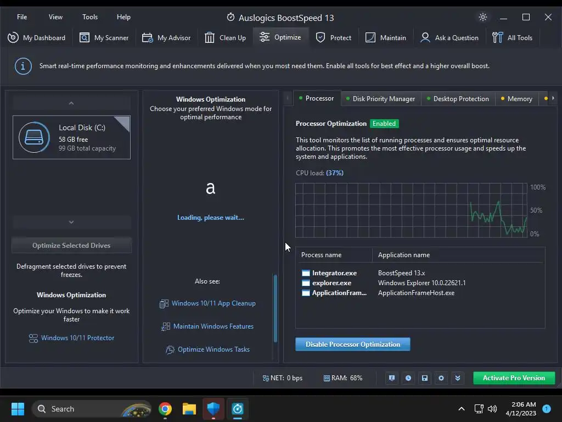Click the save disk icon in the status bar
This screenshot has width=562, height=422.
[x=425, y=378]
